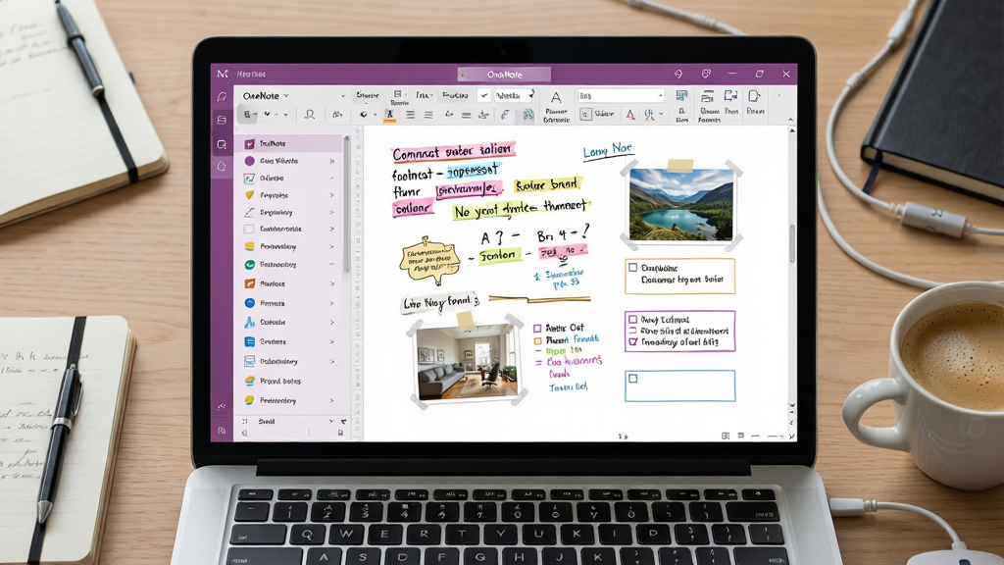
Task: Click the OneNote logo in the title bar corner
Action: click(223, 75)
